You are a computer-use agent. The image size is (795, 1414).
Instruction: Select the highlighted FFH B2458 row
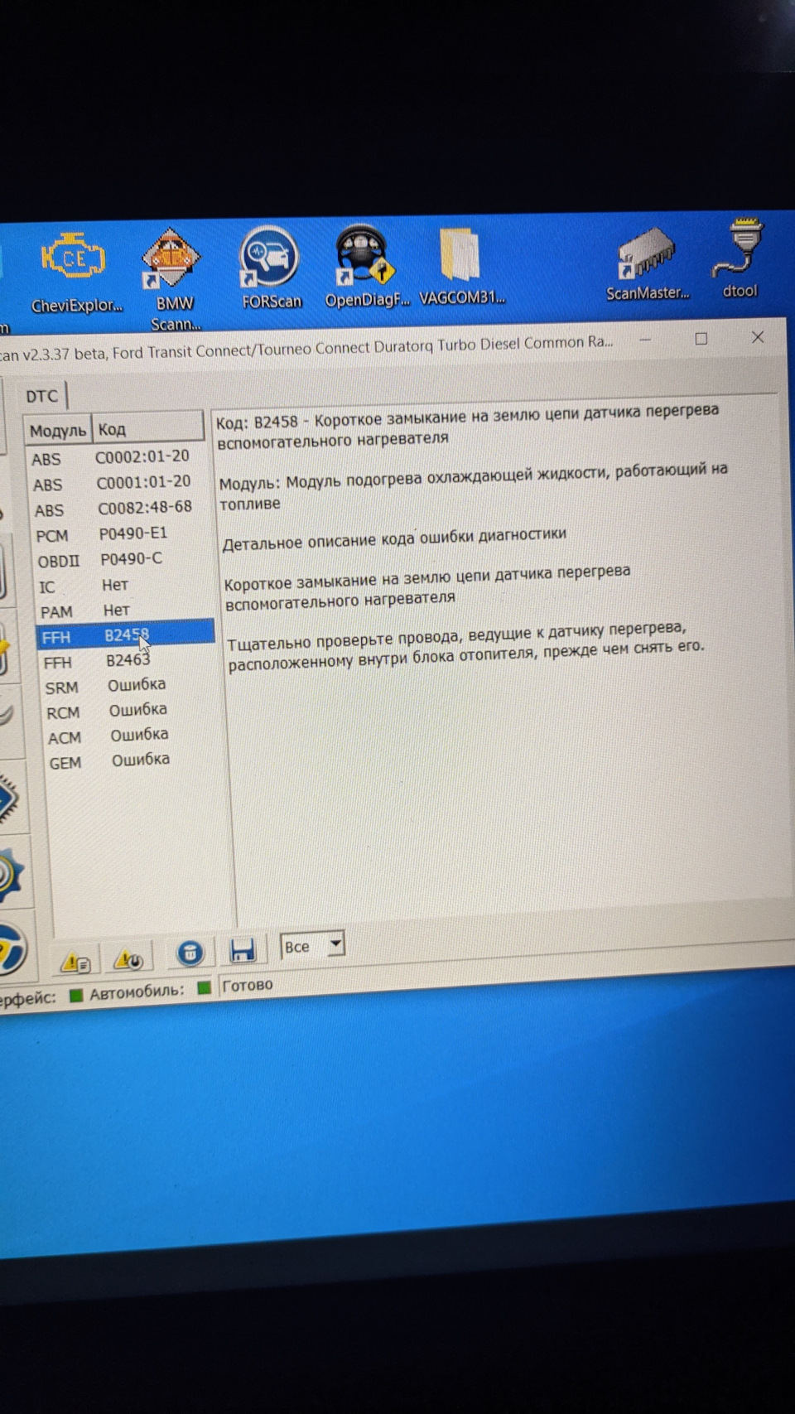click(126, 636)
